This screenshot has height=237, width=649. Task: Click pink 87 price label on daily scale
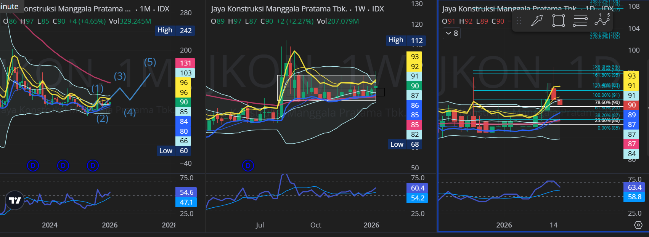pos(631,144)
